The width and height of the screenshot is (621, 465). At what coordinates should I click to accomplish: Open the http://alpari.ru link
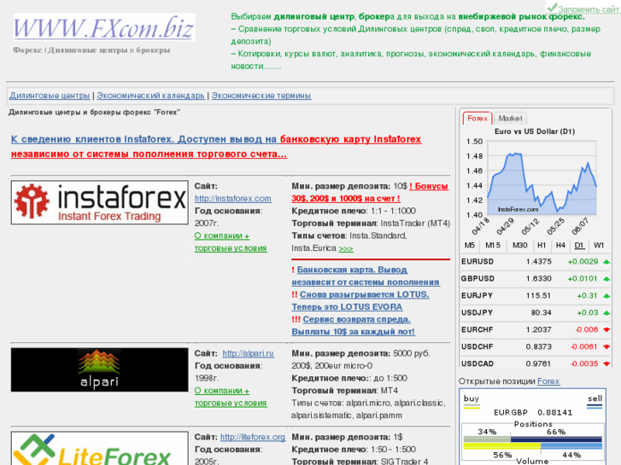[248, 353]
